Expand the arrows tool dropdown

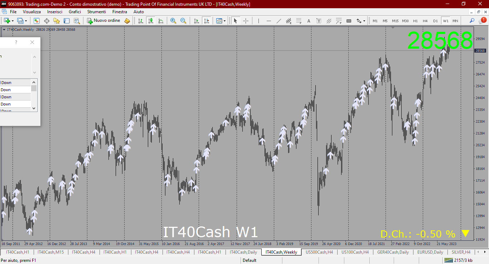click(364, 21)
